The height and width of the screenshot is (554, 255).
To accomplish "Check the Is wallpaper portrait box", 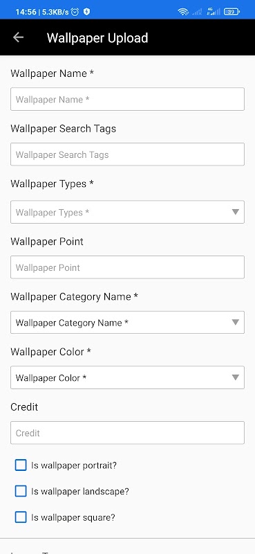I will (x=21, y=465).
